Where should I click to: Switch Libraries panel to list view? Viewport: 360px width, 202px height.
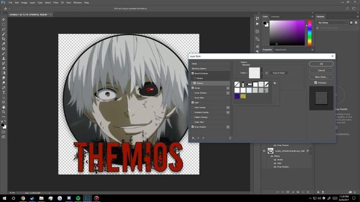click(356, 22)
